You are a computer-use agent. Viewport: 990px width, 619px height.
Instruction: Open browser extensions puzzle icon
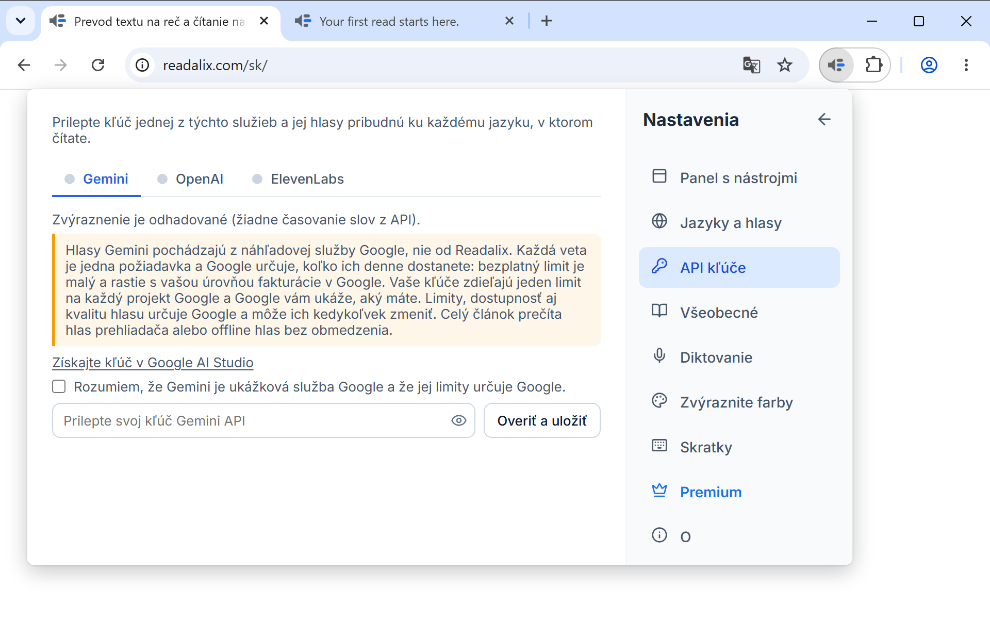(873, 65)
